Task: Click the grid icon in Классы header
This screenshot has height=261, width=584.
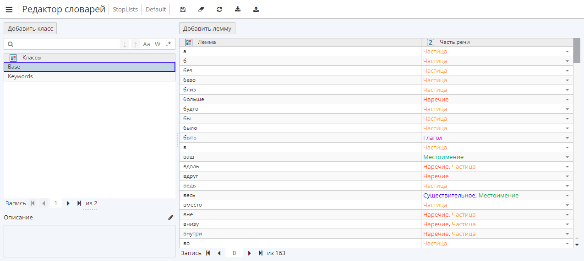Action: coord(13,58)
